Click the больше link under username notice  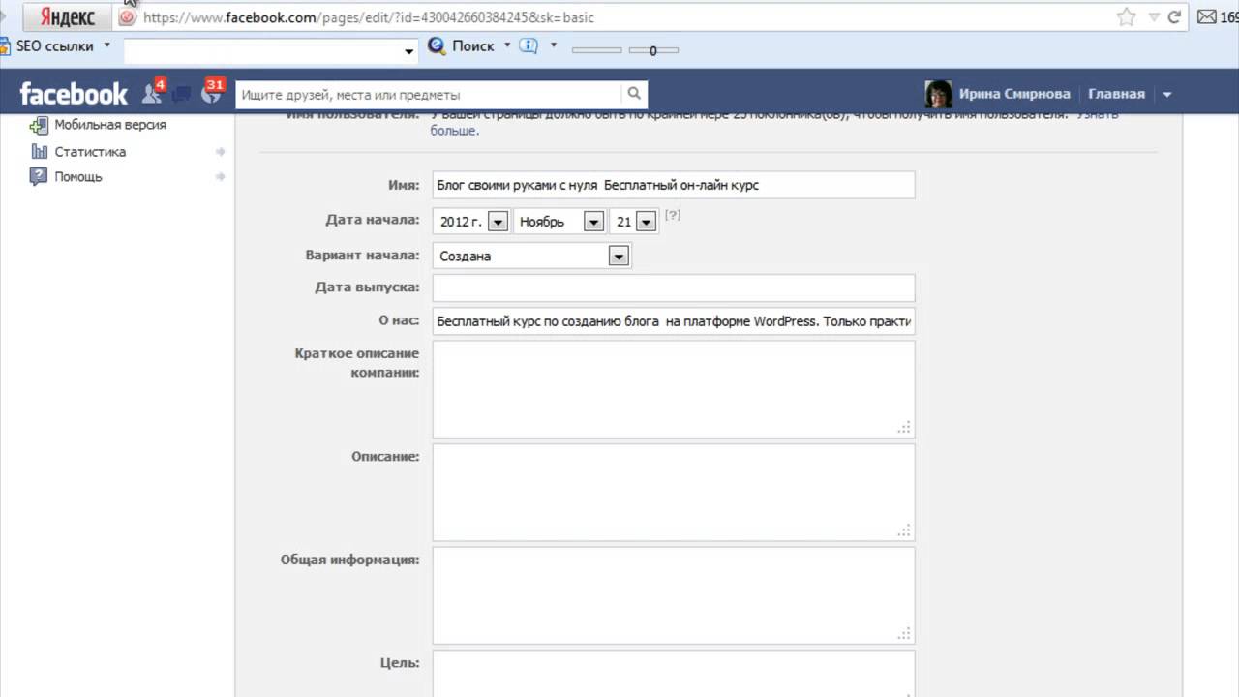click(x=453, y=131)
